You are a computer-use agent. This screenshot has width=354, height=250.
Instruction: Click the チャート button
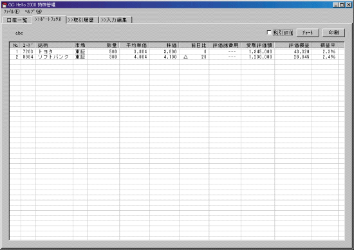(308, 33)
